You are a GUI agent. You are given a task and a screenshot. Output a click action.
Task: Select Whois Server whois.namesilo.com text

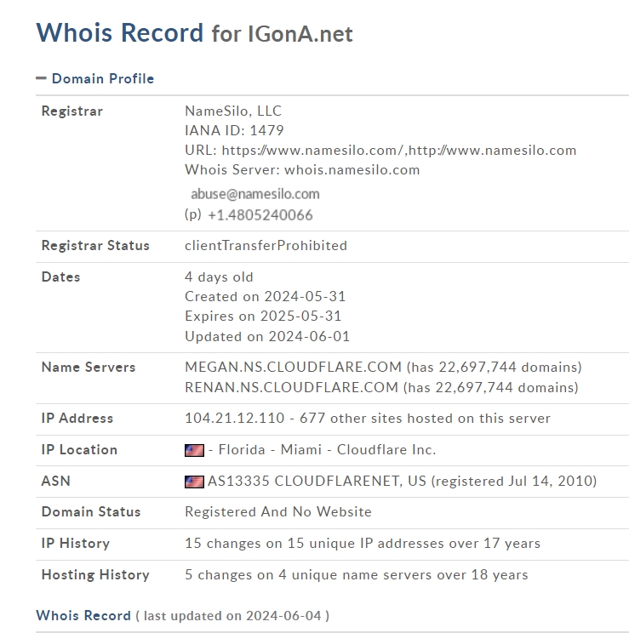coord(302,170)
